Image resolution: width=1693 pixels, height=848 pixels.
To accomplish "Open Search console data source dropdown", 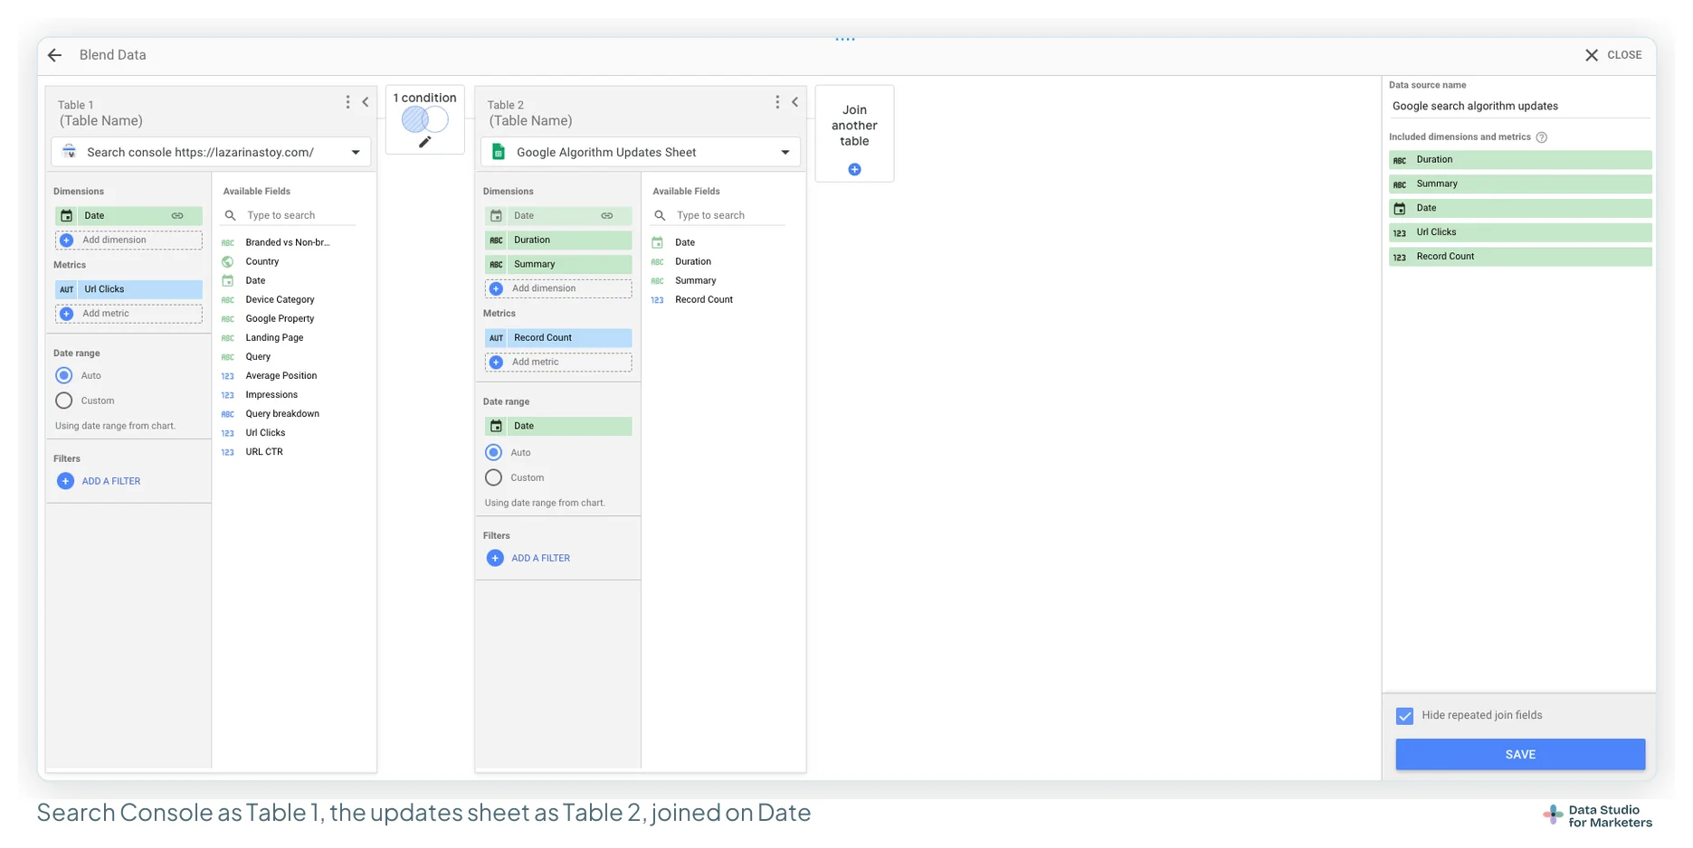I will coord(211,152).
